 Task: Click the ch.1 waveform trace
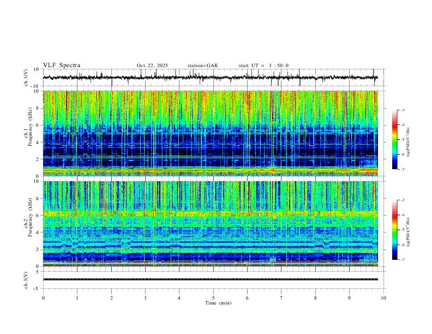click(210, 77)
